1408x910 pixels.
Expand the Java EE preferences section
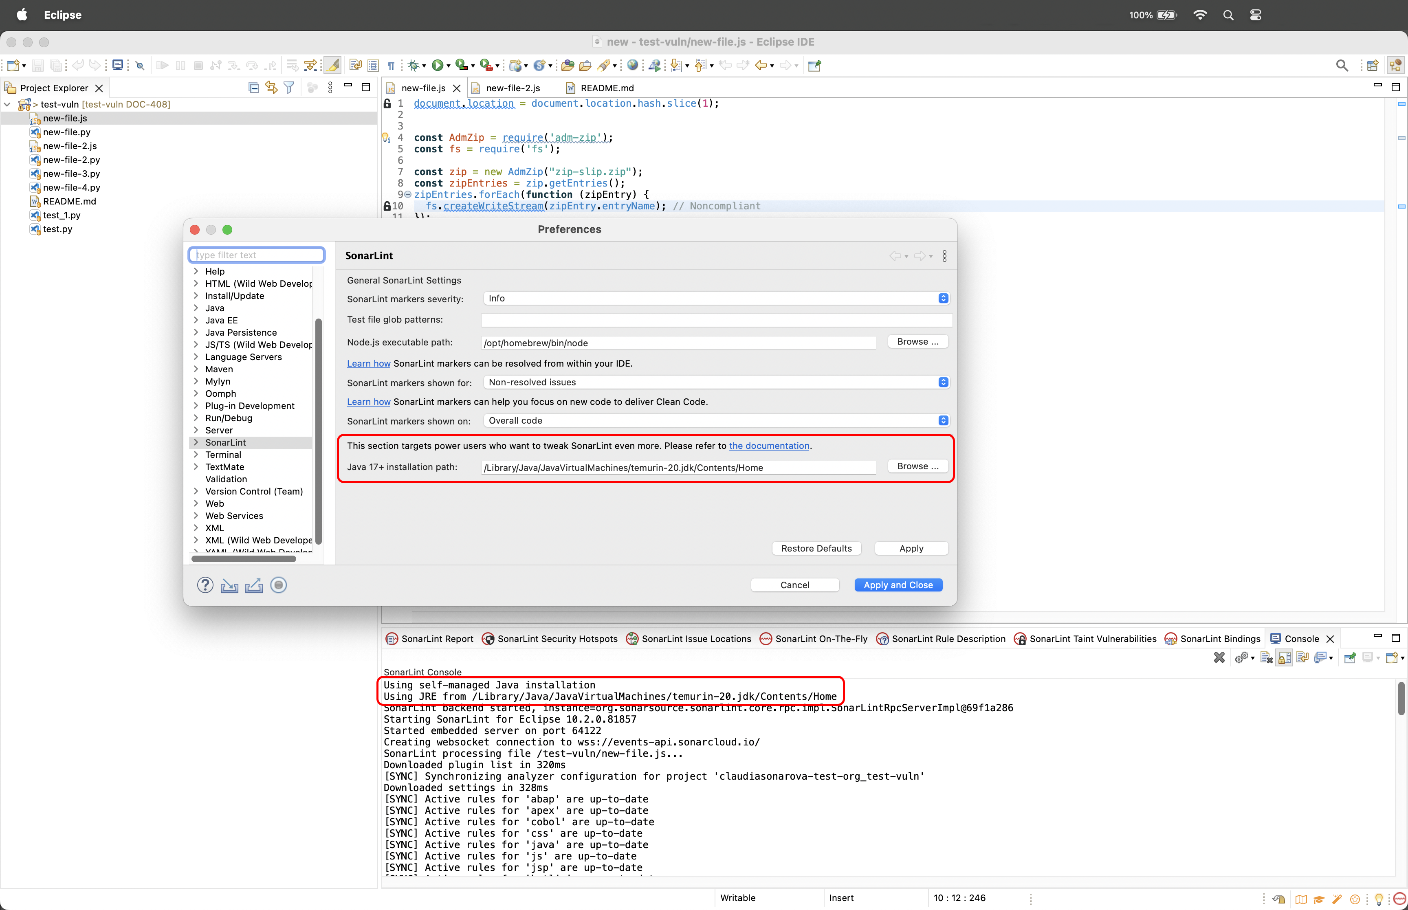coord(197,320)
